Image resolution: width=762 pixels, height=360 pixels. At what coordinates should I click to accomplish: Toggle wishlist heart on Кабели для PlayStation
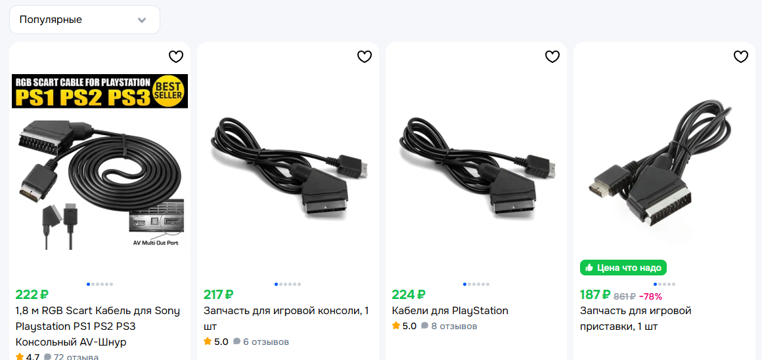552,57
